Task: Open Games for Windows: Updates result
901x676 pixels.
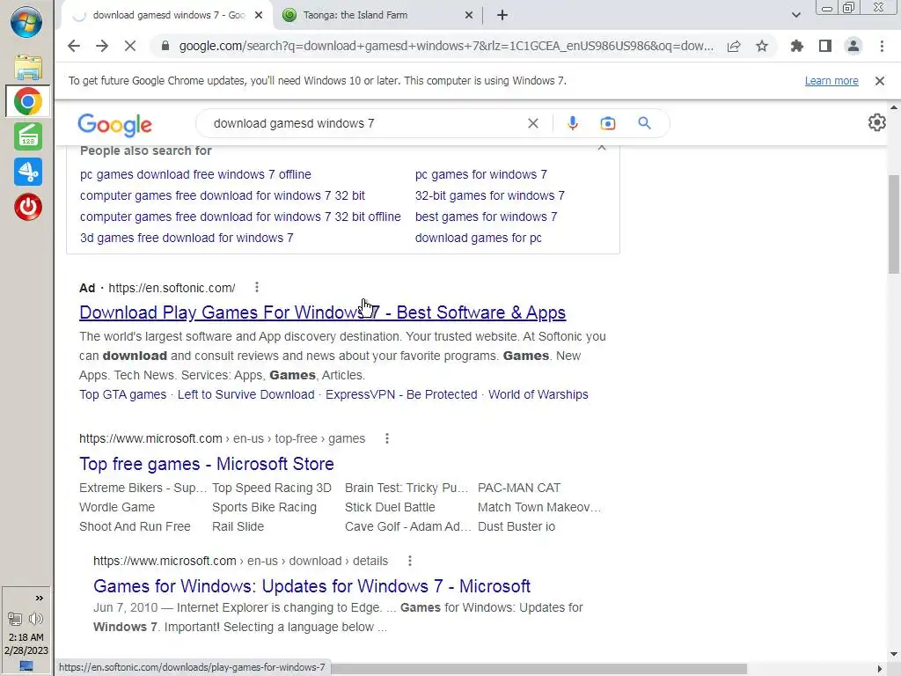Action: pyautogui.click(x=311, y=585)
